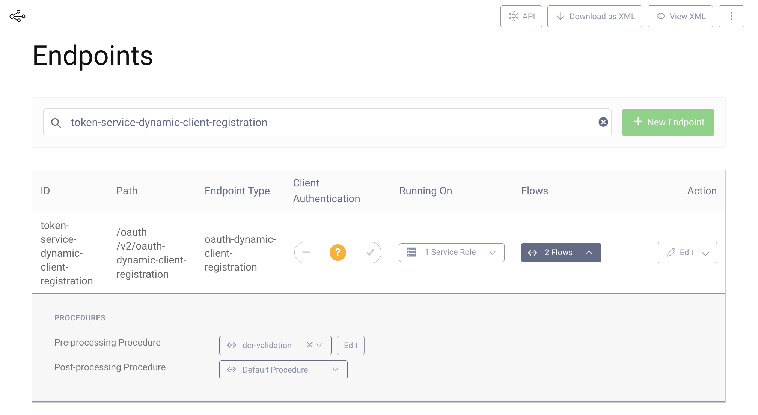This screenshot has height=415, width=758.
Task: Set client authentication to unset dash
Action: pos(306,253)
